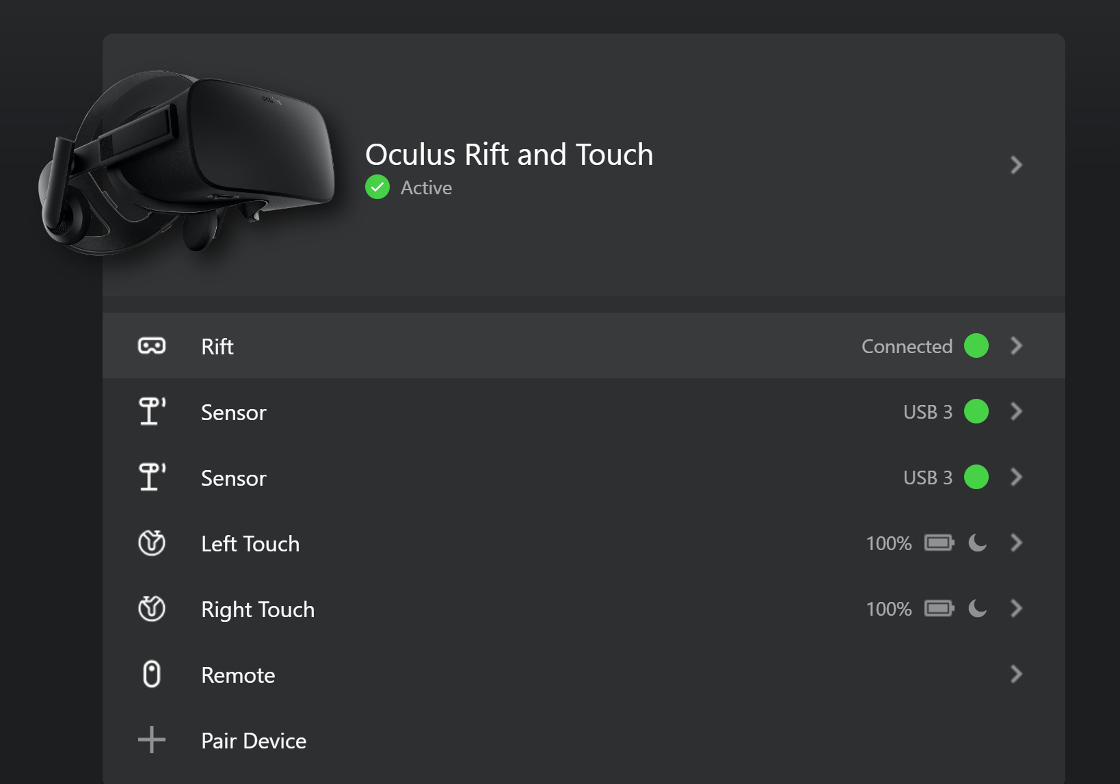Screen dimensions: 1120x784
Task: Click the Rift green connected status dot
Action: pos(976,346)
